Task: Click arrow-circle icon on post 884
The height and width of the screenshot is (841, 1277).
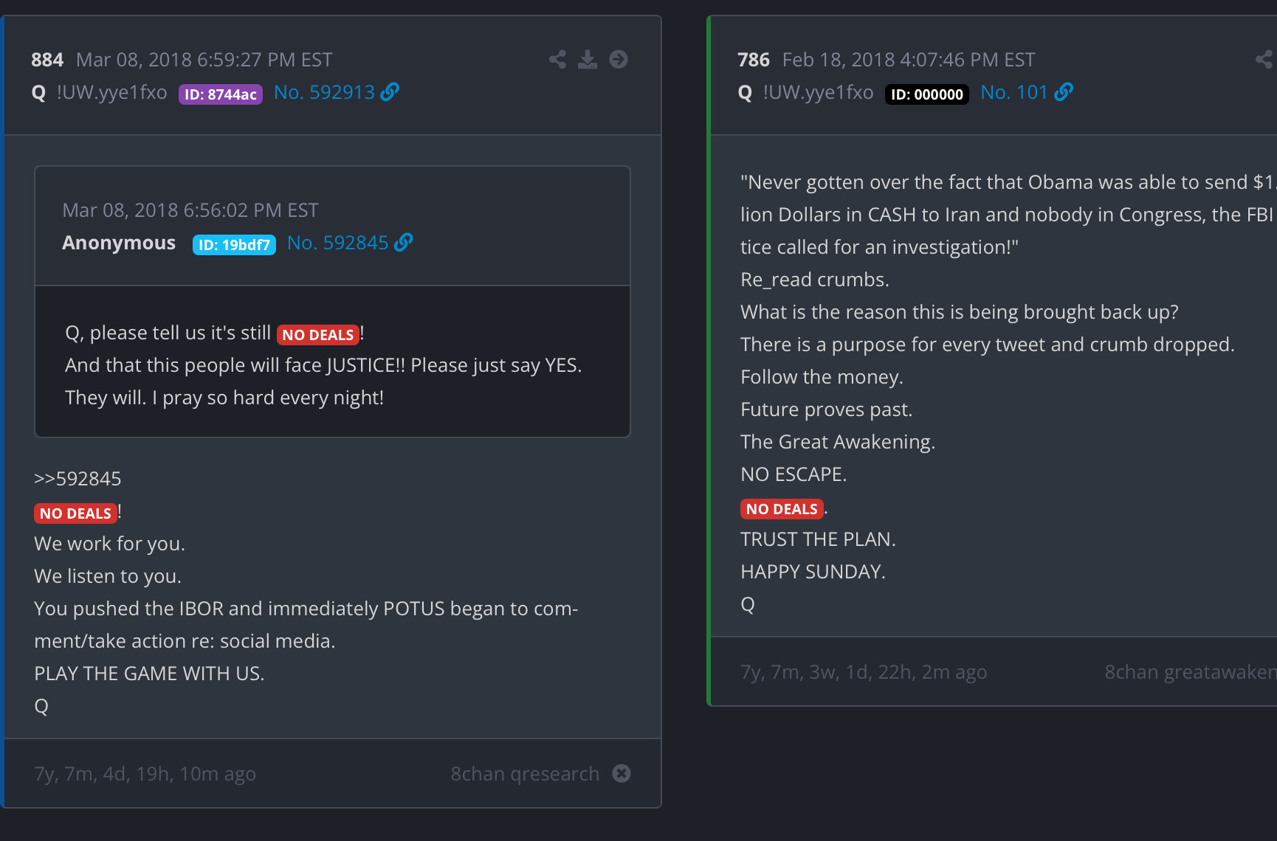Action: pyautogui.click(x=619, y=60)
